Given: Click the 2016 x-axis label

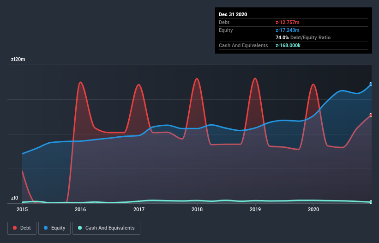Looking at the screenshot, I should pos(80,209).
